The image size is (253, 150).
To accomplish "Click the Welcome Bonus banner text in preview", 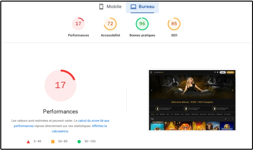I will (x=192, y=102).
